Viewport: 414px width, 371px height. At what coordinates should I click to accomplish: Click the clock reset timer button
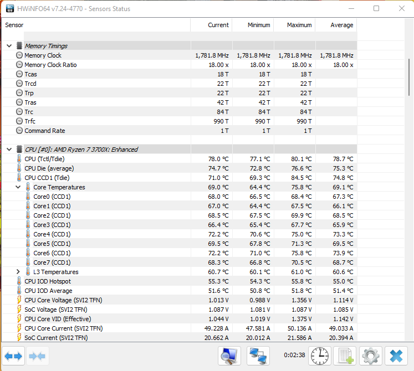319,356
